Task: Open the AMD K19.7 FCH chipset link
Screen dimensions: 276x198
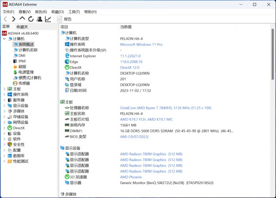Action: pos(146,120)
